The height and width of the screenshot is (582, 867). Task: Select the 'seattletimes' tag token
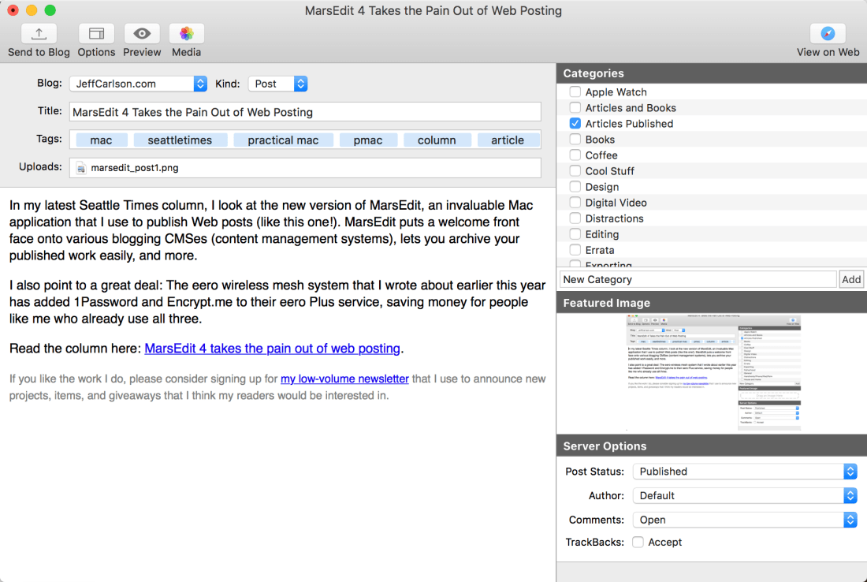[x=180, y=140]
